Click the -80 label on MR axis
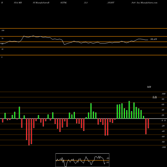This screenshot has width=167, height=167. pos(163,142)
